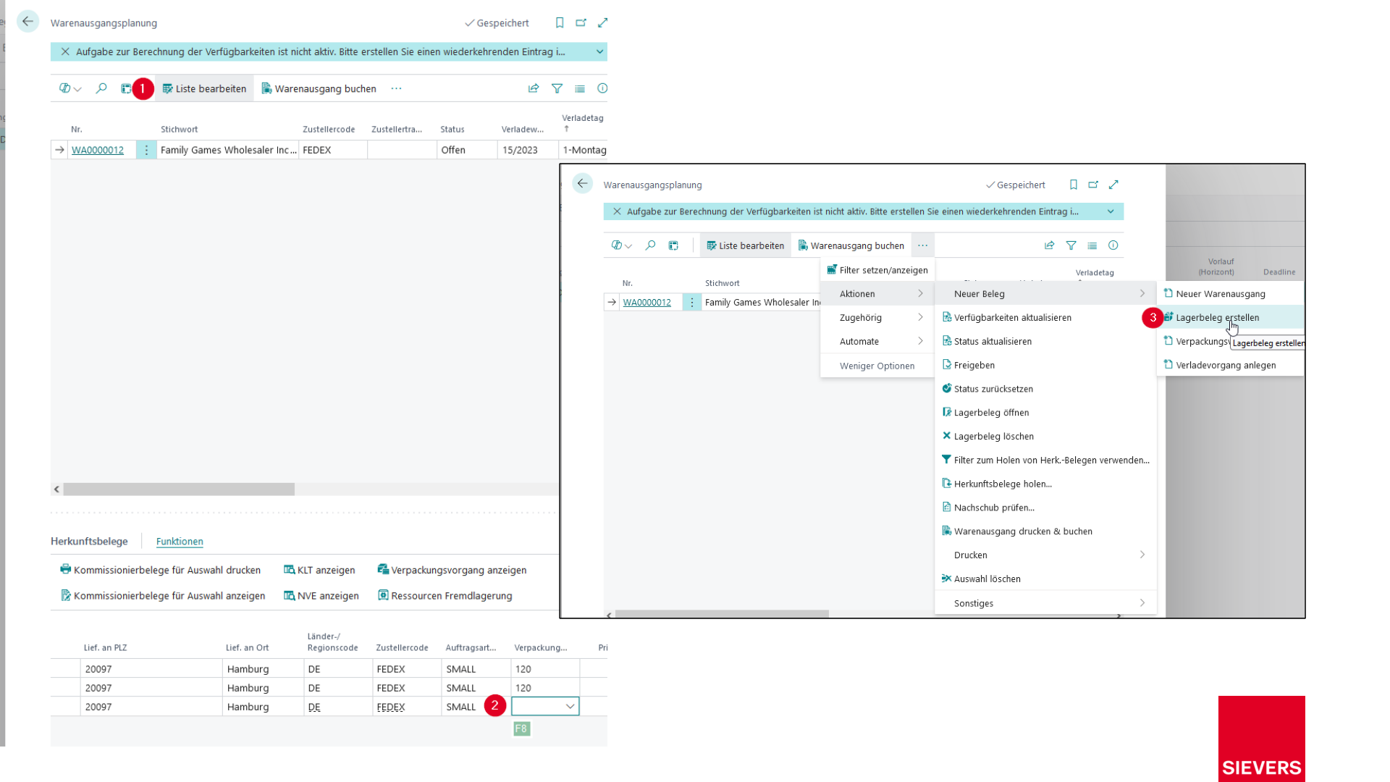Viewport: 1390px width, 782px height.
Task: Click the bookmark icon in the left window header
Action: pyautogui.click(x=560, y=23)
